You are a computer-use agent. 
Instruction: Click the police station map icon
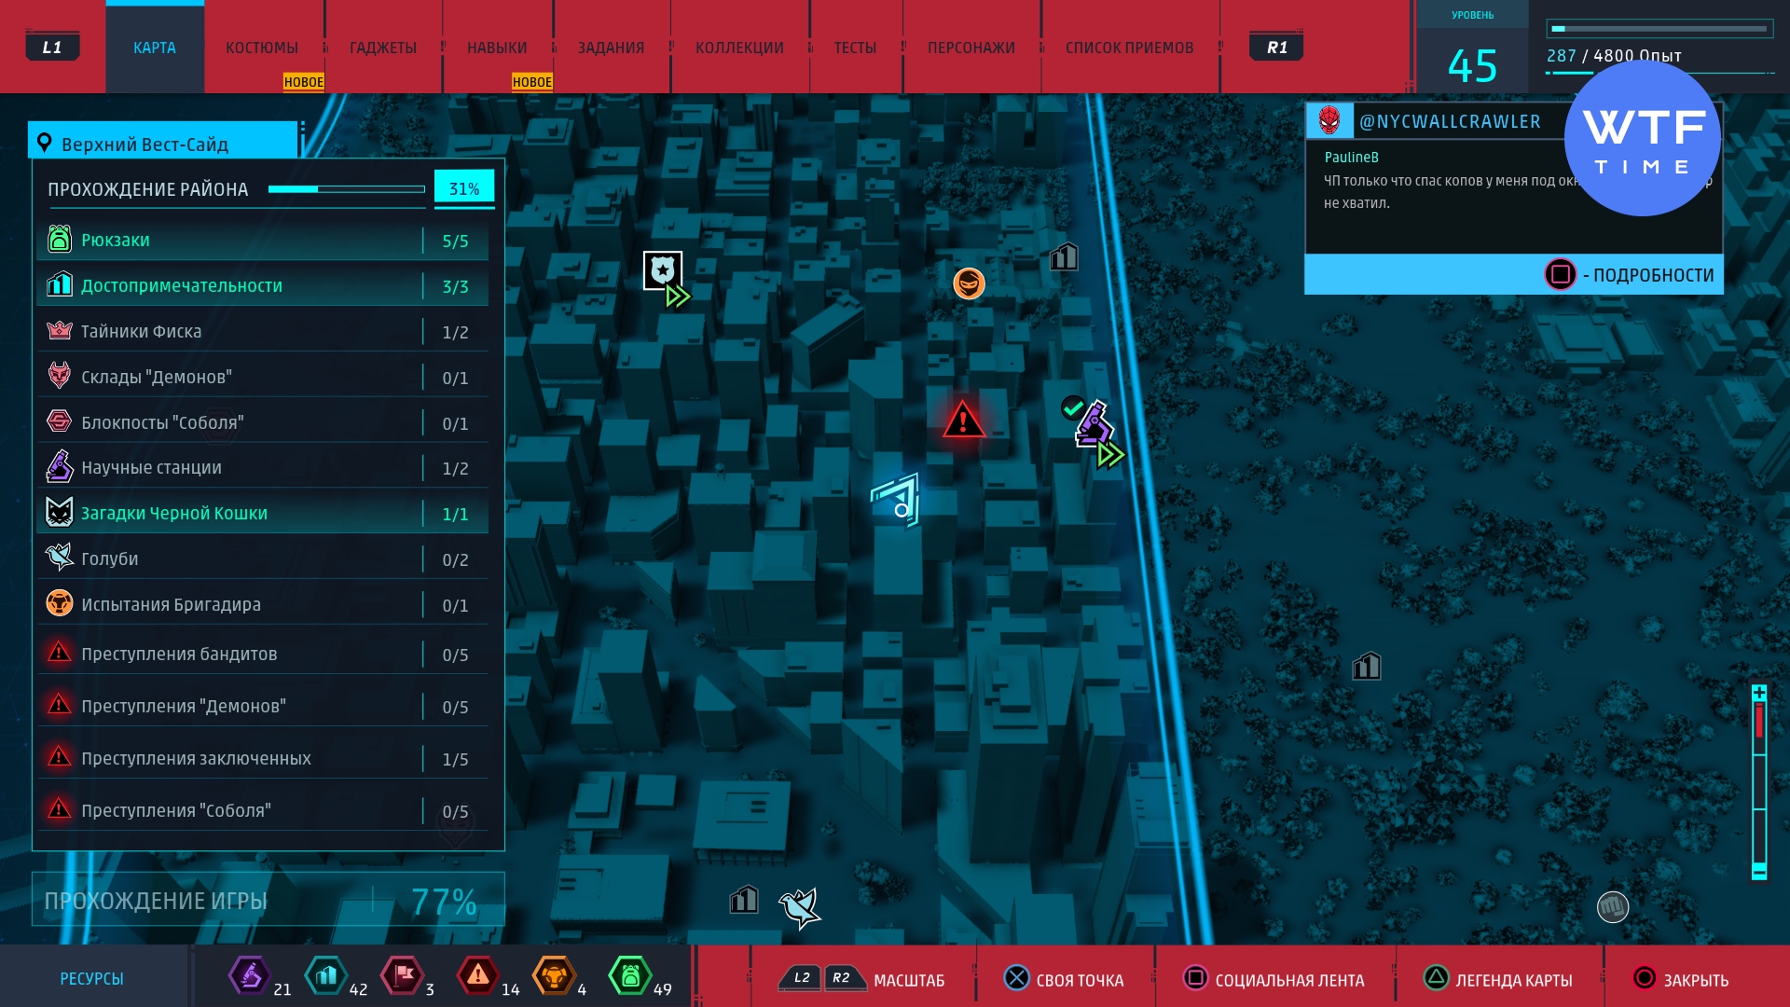pyautogui.click(x=663, y=271)
